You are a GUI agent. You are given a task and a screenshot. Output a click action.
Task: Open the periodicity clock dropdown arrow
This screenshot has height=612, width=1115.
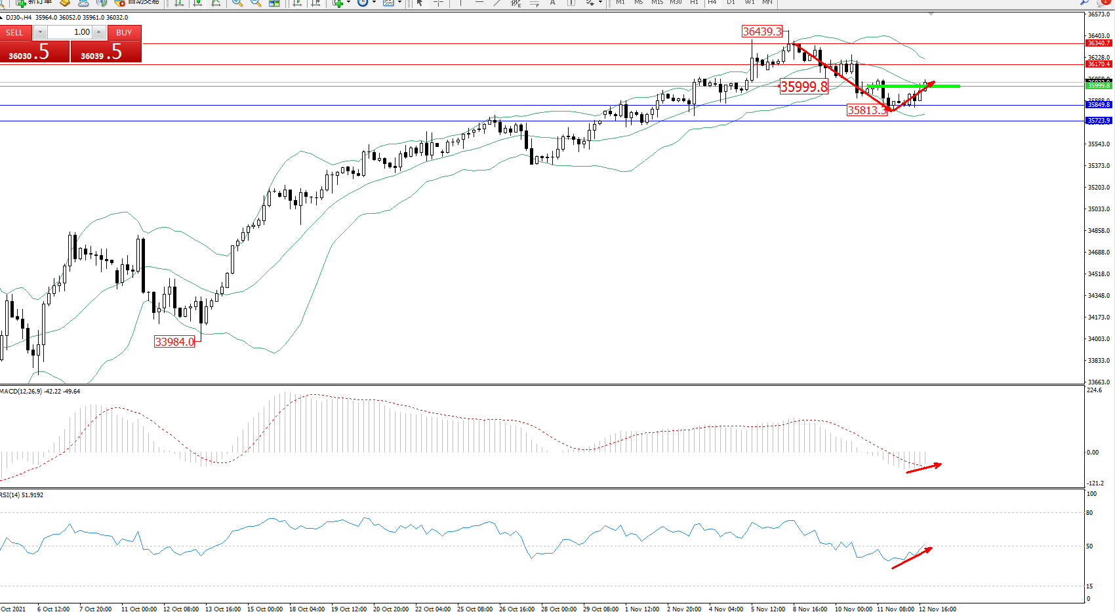374,3
